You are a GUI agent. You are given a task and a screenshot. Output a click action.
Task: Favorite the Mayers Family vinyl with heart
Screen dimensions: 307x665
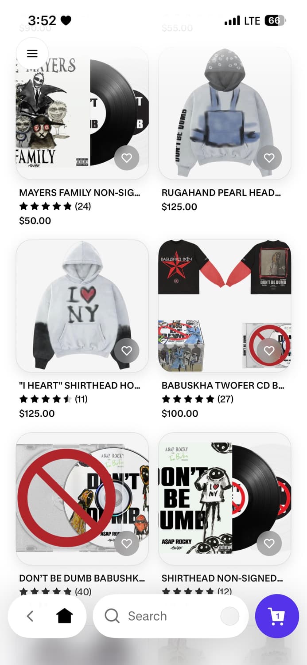[x=127, y=158]
